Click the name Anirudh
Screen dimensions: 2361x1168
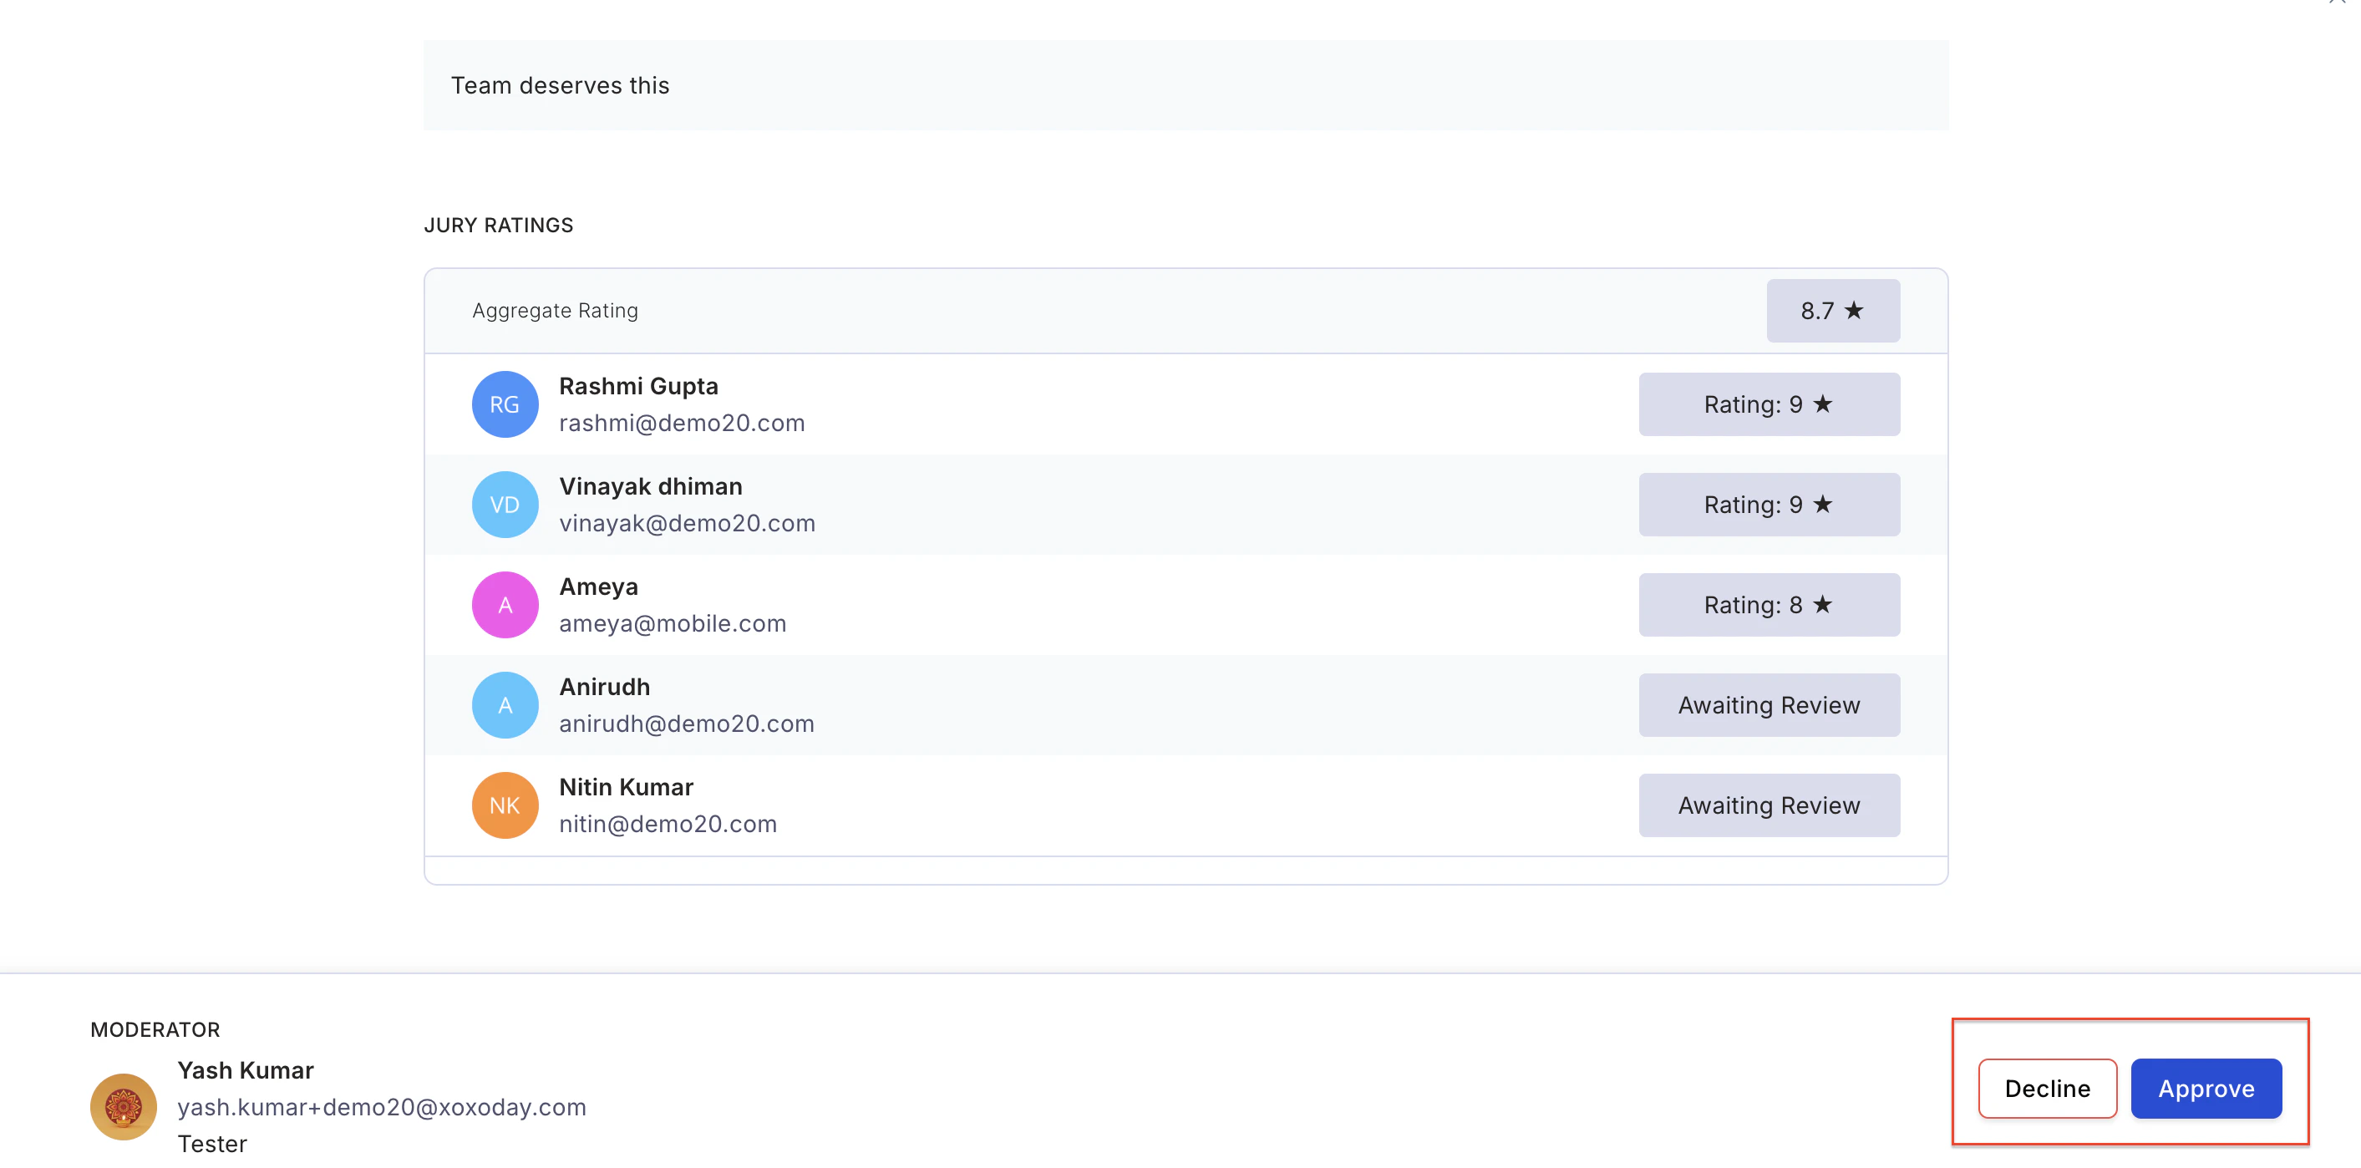(x=605, y=687)
